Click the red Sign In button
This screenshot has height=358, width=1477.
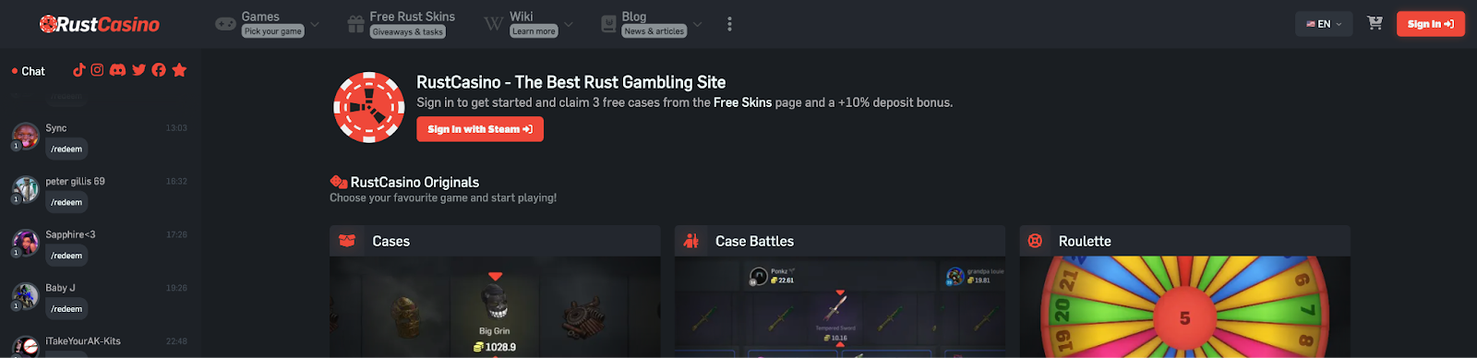point(1430,24)
